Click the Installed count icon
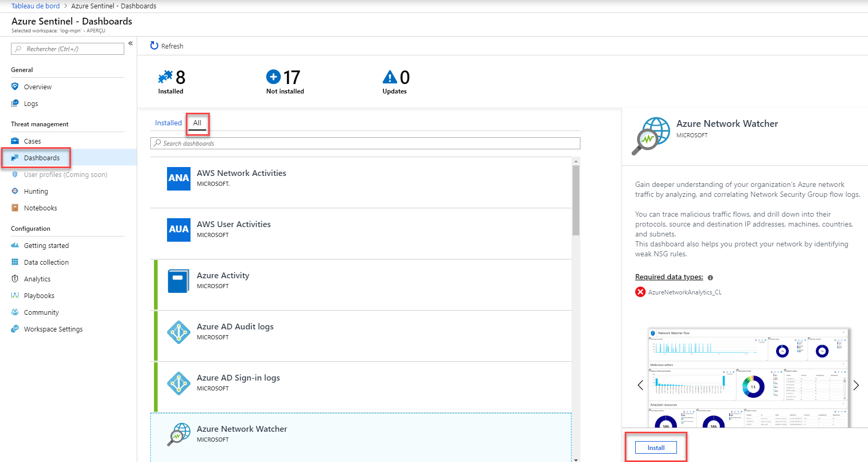The image size is (868, 462). pos(165,77)
